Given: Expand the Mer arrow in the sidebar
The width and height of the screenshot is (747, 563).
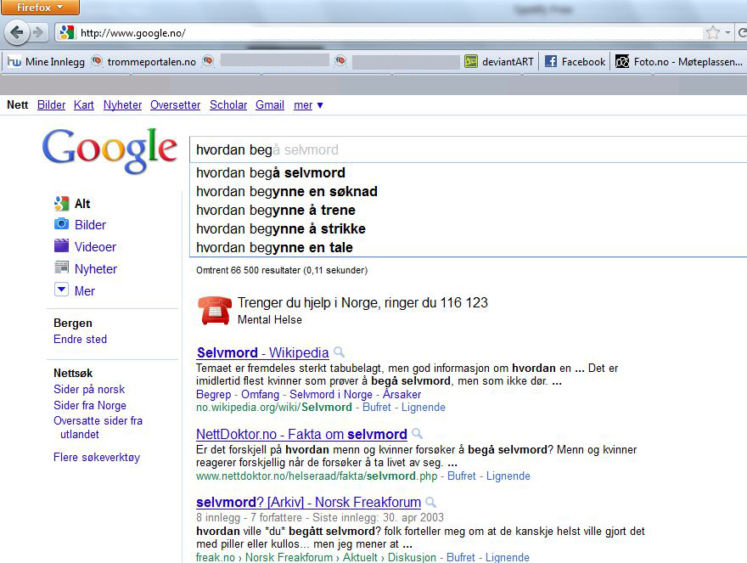Looking at the screenshot, I should click(61, 290).
